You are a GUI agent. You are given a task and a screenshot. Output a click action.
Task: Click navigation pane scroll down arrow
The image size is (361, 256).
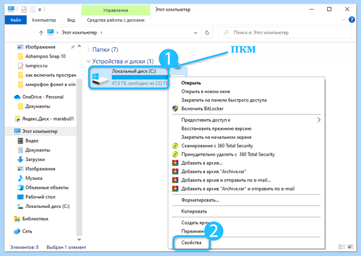click(x=79, y=239)
